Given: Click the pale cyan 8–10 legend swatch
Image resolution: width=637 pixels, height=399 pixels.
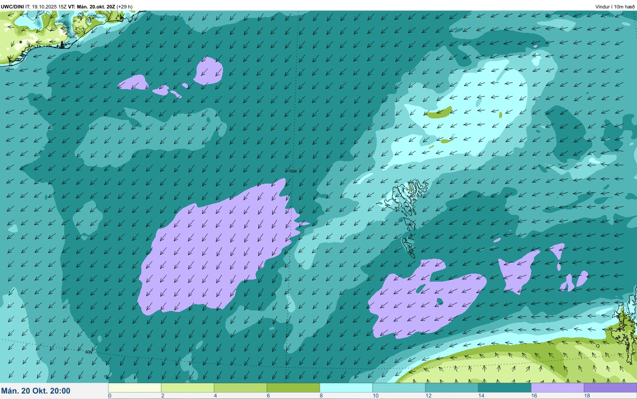Looking at the screenshot, I should (x=346, y=388).
